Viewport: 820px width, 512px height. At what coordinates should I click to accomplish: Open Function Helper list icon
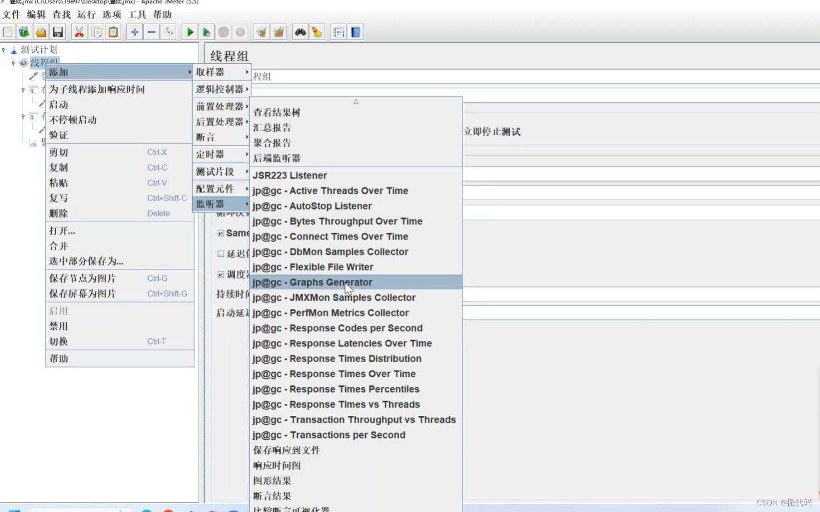tap(338, 32)
